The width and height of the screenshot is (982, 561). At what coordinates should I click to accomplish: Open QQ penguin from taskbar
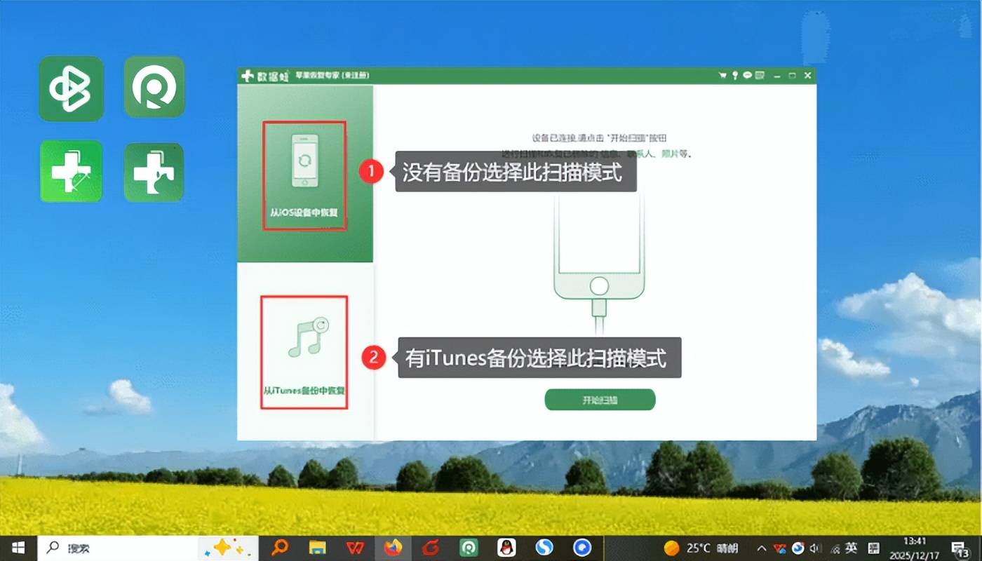506,548
